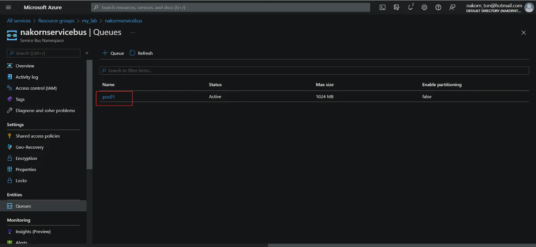The image size is (536, 247).
Task: Open portal settings gear
Action: coord(424,7)
